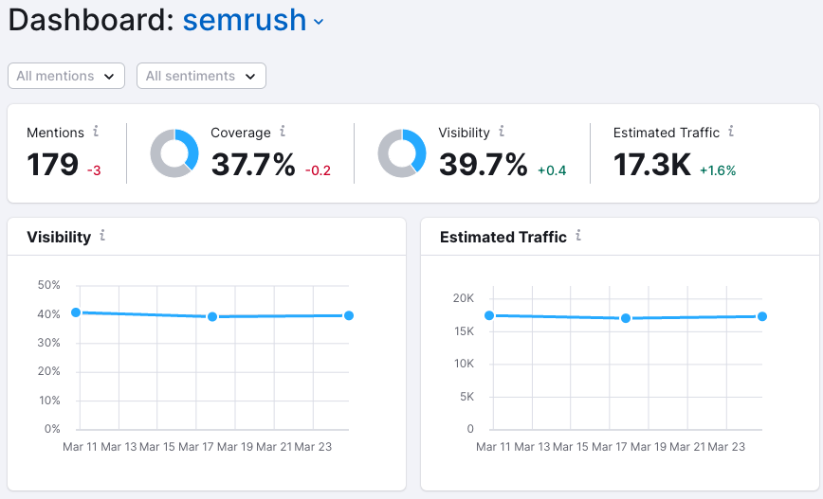823x499 pixels.
Task: Click the +1.6% traffic change indicator
Action: coord(718,170)
